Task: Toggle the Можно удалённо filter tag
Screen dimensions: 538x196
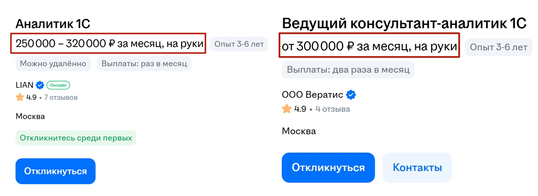Action: point(53,63)
